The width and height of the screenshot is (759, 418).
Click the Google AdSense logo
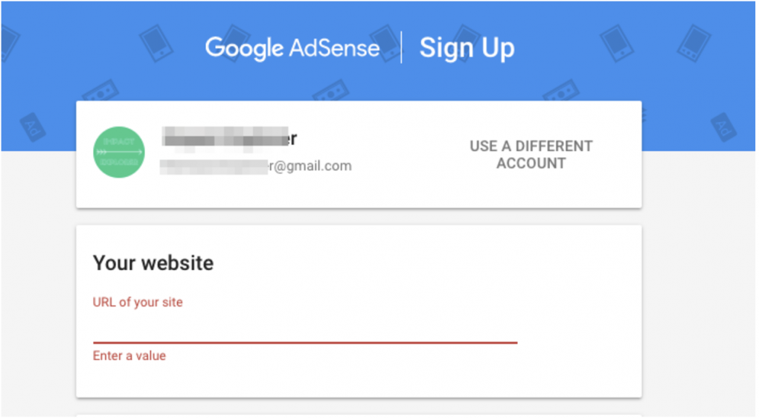click(292, 48)
